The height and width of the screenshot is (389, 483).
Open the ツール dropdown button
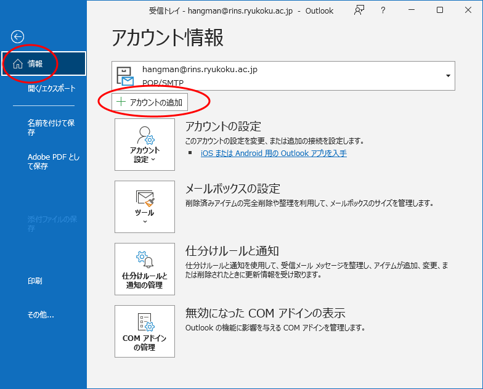(145, 207)
